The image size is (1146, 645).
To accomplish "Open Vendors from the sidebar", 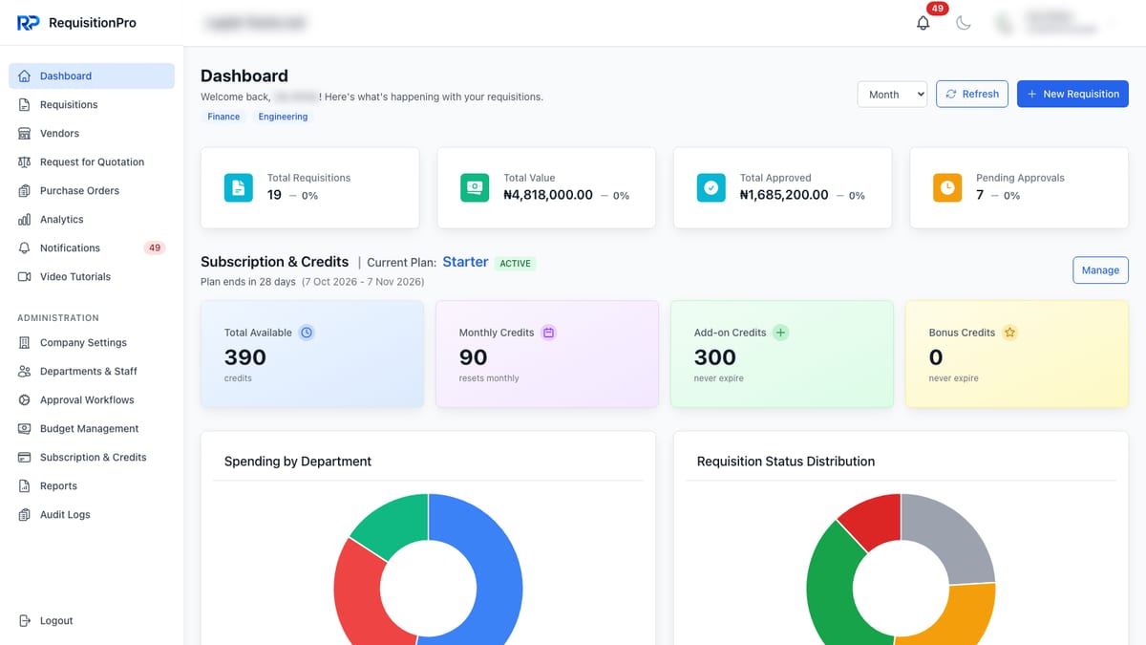I will point(92,134).
